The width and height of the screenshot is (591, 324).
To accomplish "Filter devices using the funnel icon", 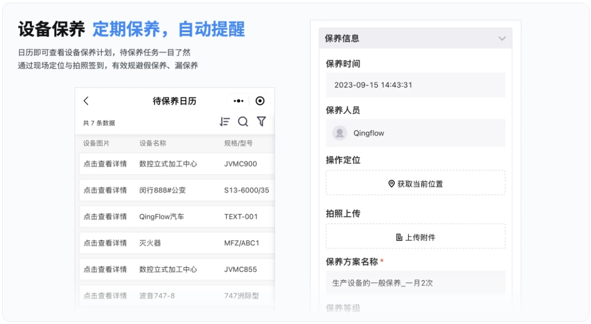I will (262, 121).
